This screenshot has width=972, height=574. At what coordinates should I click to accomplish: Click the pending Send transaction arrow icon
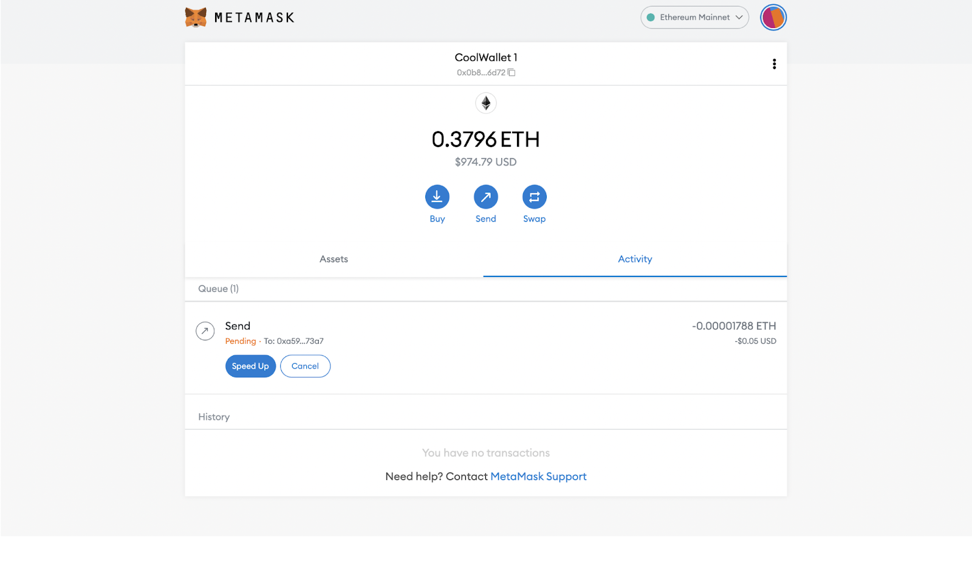coord(205,331)
